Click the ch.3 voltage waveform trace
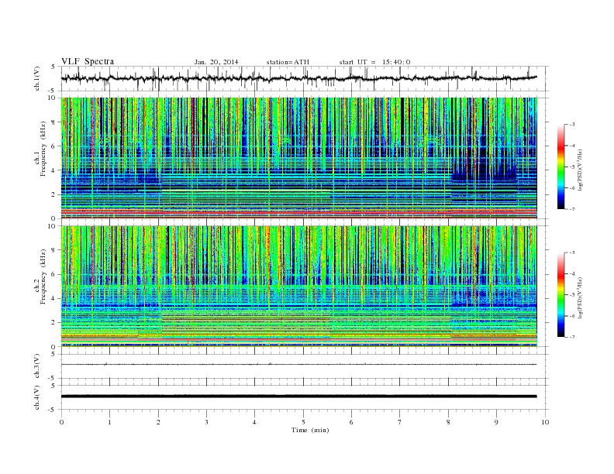Screen dimensions: 614x474 tap(298, 364)
